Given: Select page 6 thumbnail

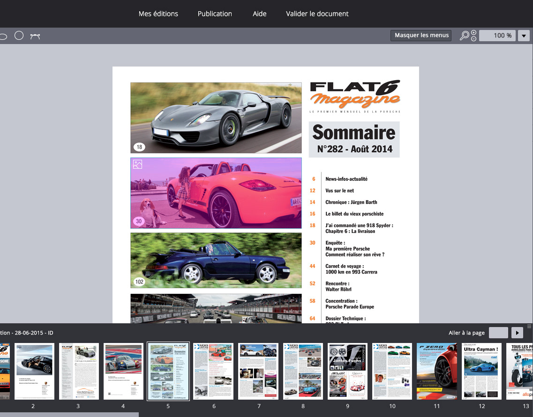Looking at the screenshot, I should 213,371.
